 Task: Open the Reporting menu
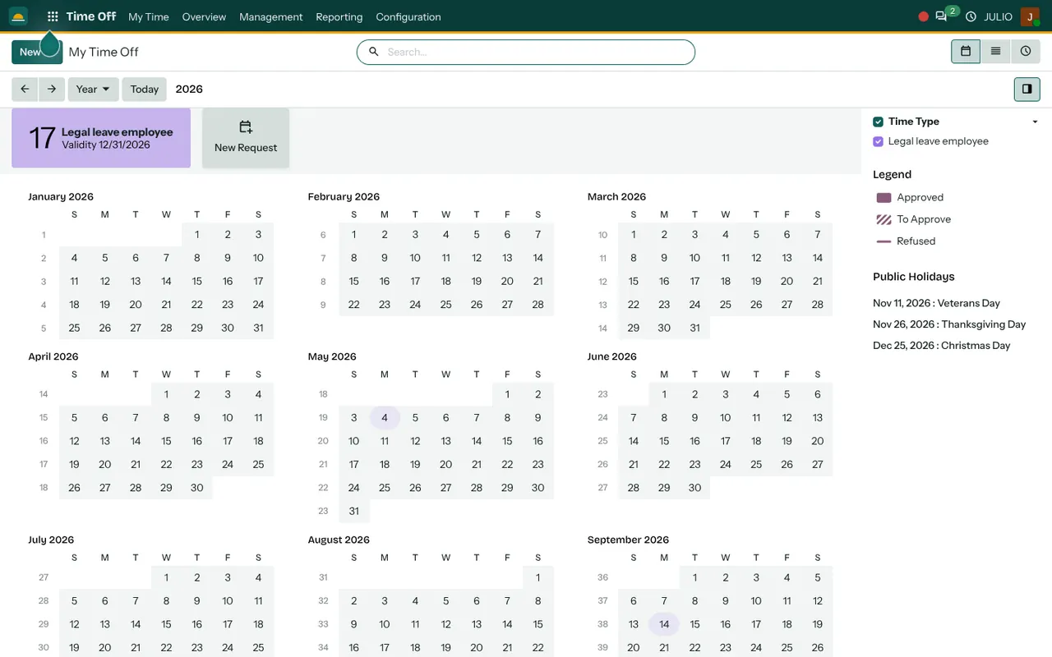coord(339,16)
